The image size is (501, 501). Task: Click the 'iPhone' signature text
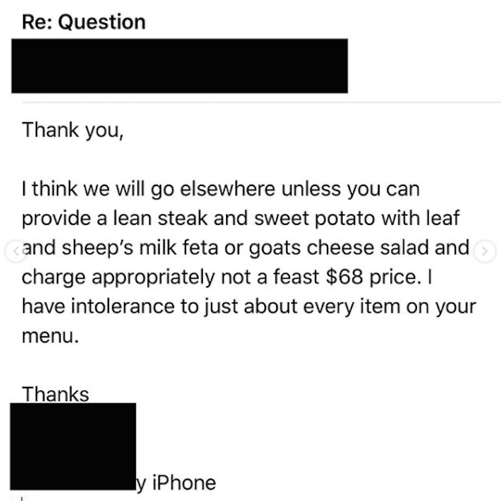(x=184, y=482)
